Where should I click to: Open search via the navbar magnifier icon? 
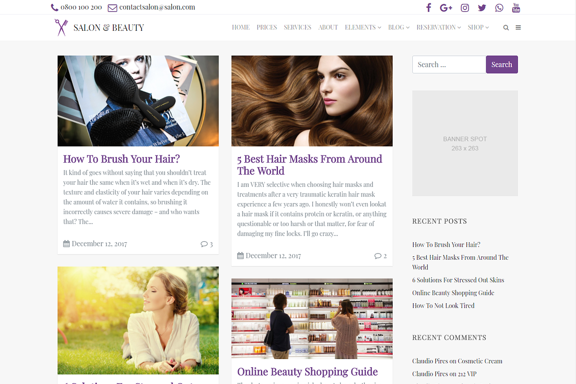506,28
